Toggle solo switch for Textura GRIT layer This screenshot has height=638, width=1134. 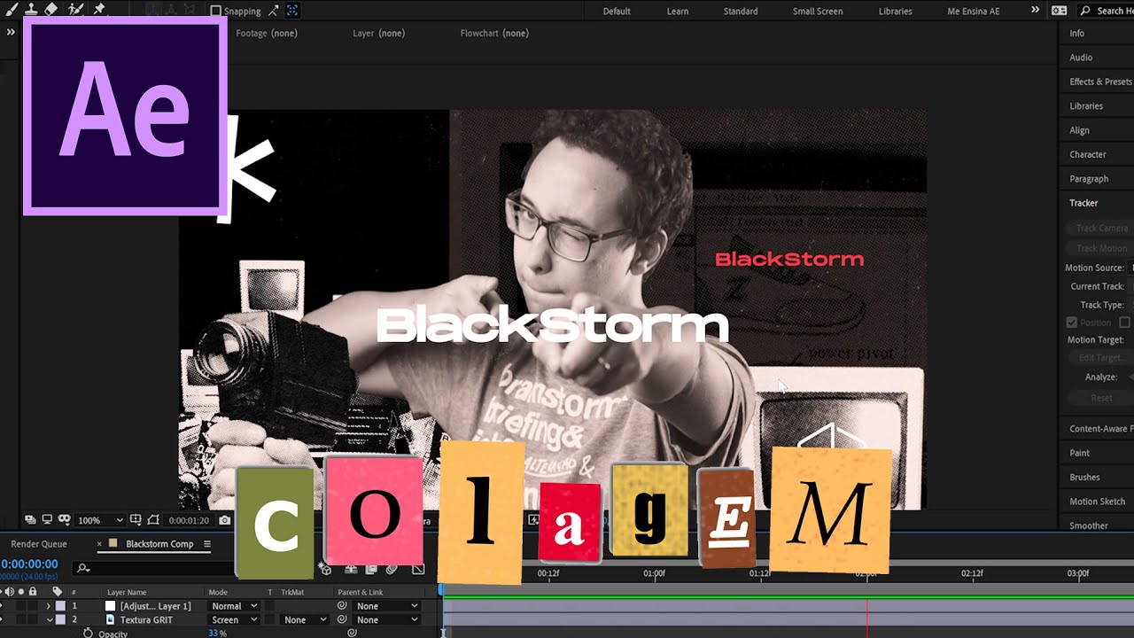(21, 620)
